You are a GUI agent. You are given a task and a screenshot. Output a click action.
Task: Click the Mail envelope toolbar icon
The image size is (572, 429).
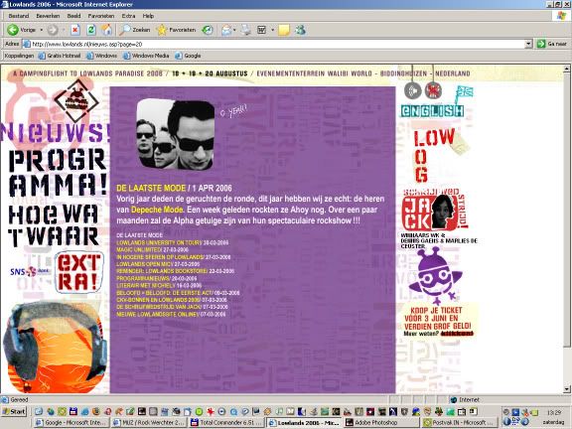(x=226, y=30)
